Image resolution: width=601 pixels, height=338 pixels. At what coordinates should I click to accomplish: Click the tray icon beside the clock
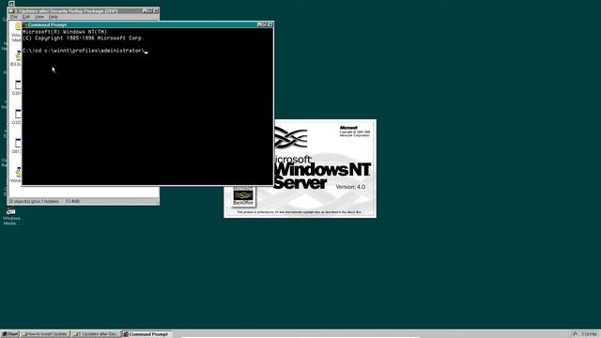574,334
